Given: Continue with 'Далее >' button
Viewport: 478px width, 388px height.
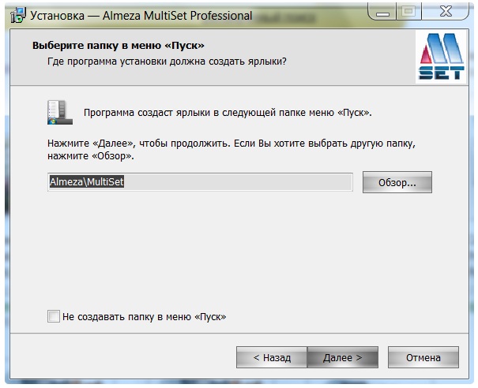Looking at the screenshot, I should (343, 357).
